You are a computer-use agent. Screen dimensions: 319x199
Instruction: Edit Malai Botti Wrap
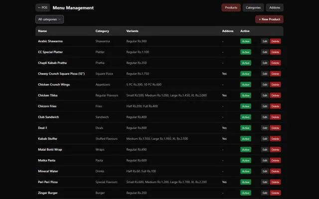point(265,150)
